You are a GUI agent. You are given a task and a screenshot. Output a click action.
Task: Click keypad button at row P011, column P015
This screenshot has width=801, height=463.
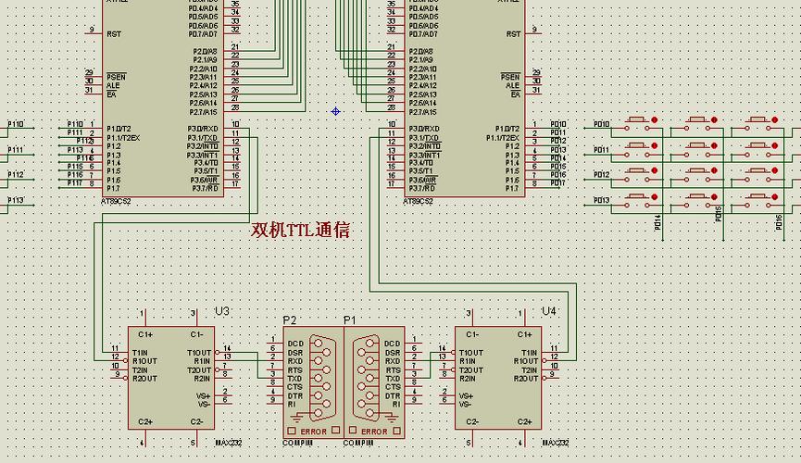pos(696,150)
